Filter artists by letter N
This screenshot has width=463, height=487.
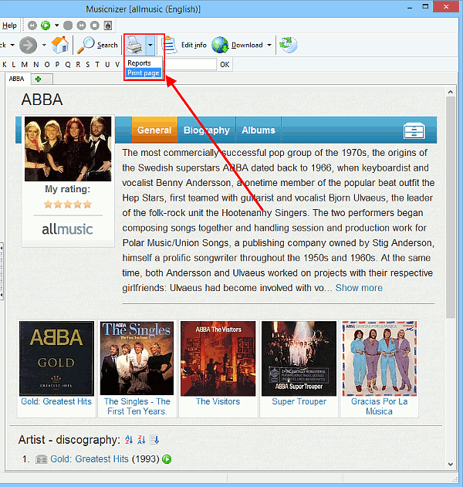(36, 65)
